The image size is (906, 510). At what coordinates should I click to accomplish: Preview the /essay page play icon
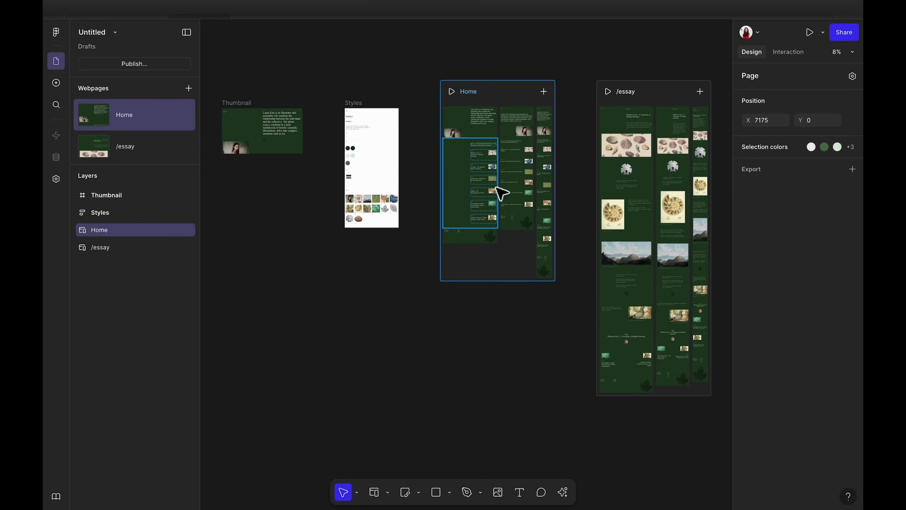[x=608, y=91]
